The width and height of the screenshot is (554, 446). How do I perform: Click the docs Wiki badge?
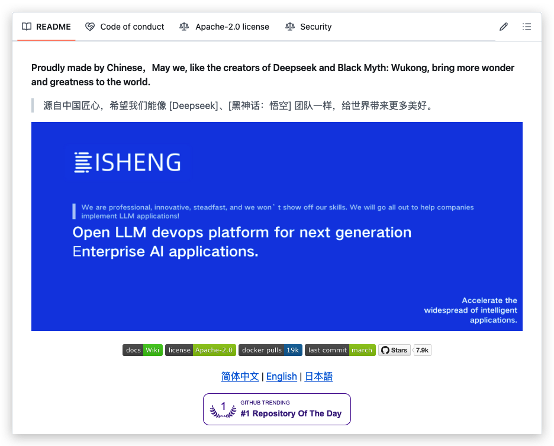pos(143,350)
